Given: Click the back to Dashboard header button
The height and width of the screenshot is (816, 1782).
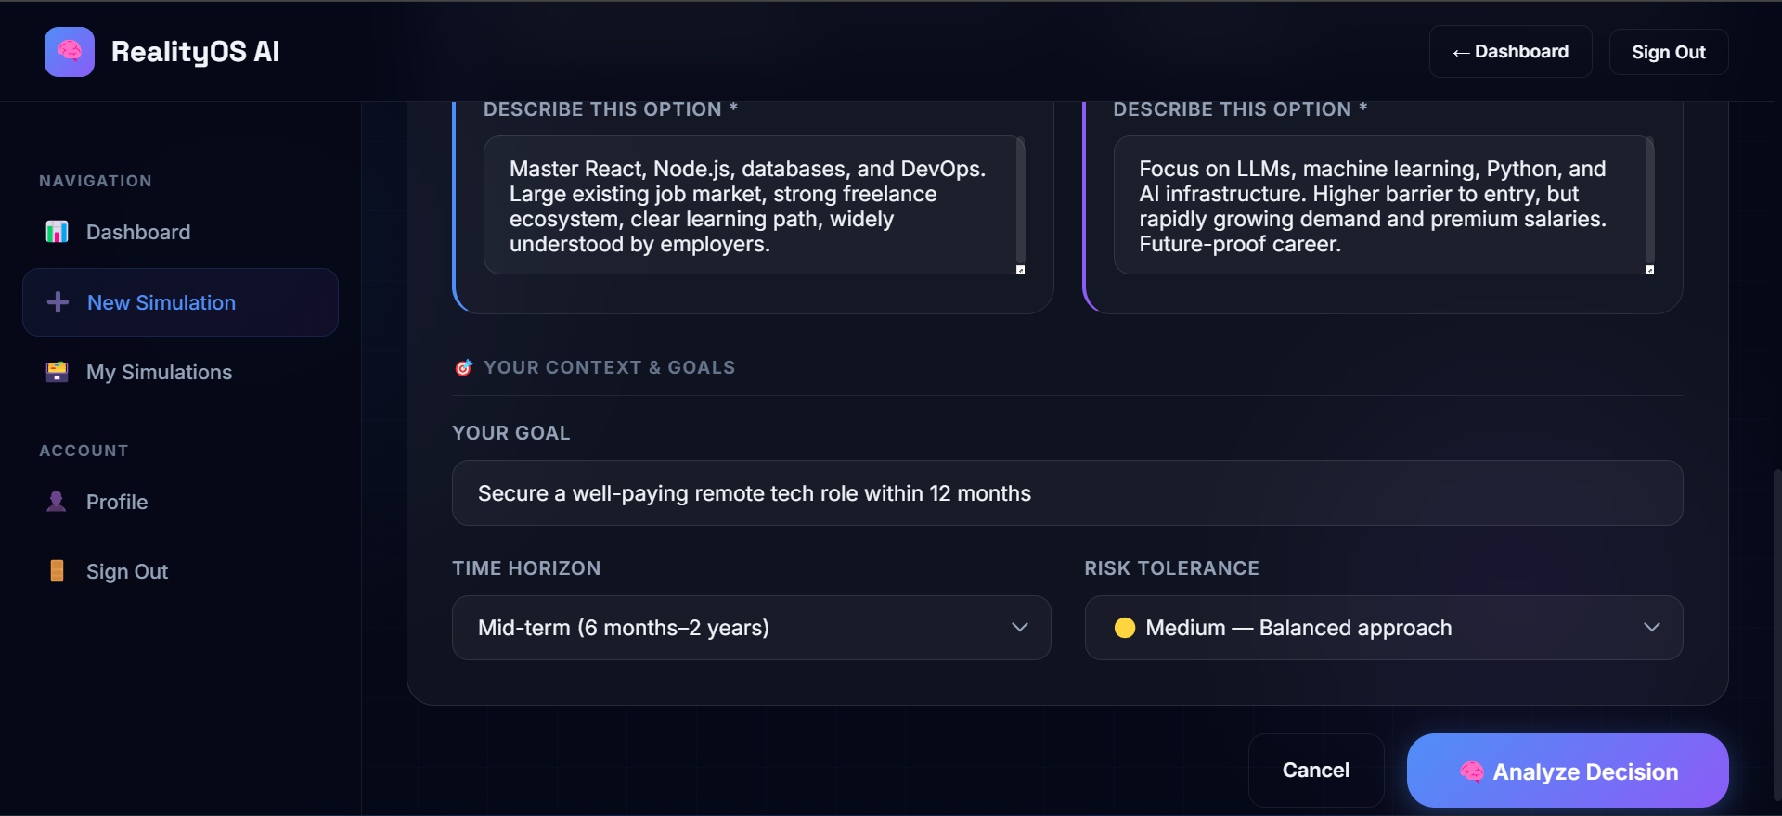Looking at the screenshot, I should [1510, 52].
